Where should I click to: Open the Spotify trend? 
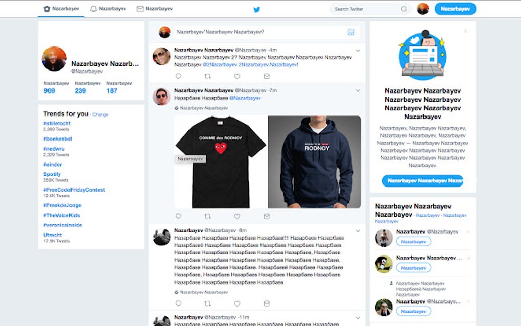click(x=52, y=174)
